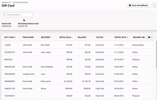
Task: Click the $1,183.70 balance cell
Action: click(86, 81)
